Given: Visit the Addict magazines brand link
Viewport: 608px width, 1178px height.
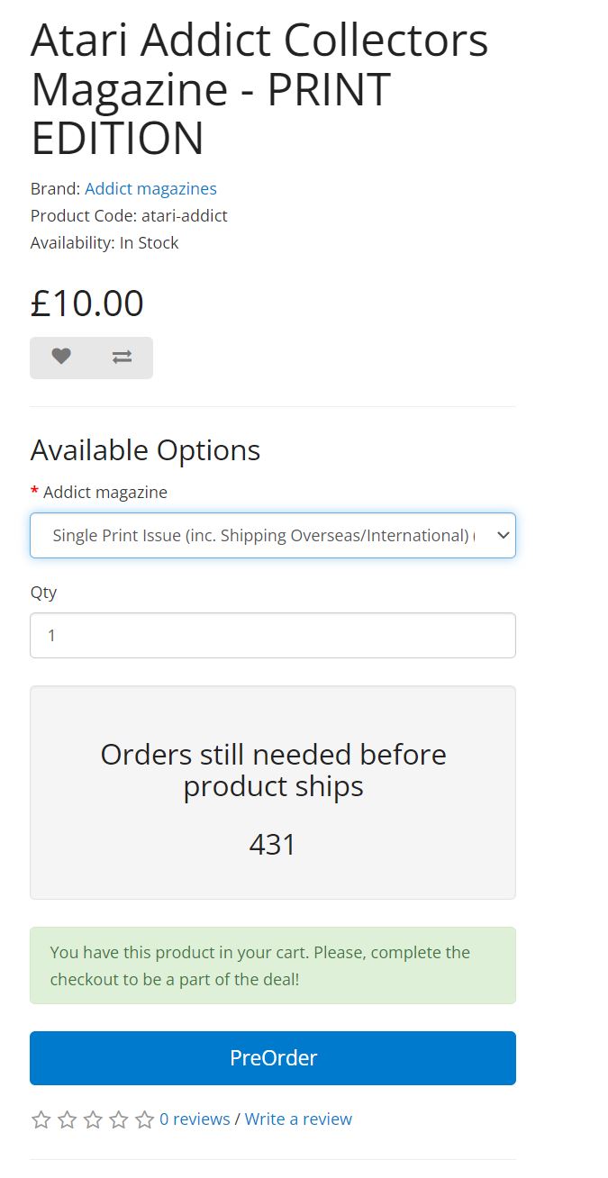Looking at the screenshot, I should coord(150,189).
